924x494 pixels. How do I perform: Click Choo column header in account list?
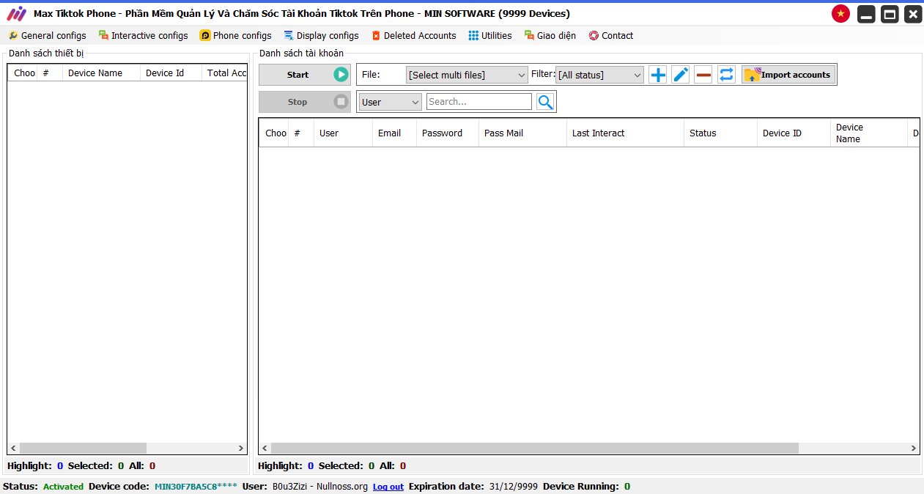click(274, 133)
